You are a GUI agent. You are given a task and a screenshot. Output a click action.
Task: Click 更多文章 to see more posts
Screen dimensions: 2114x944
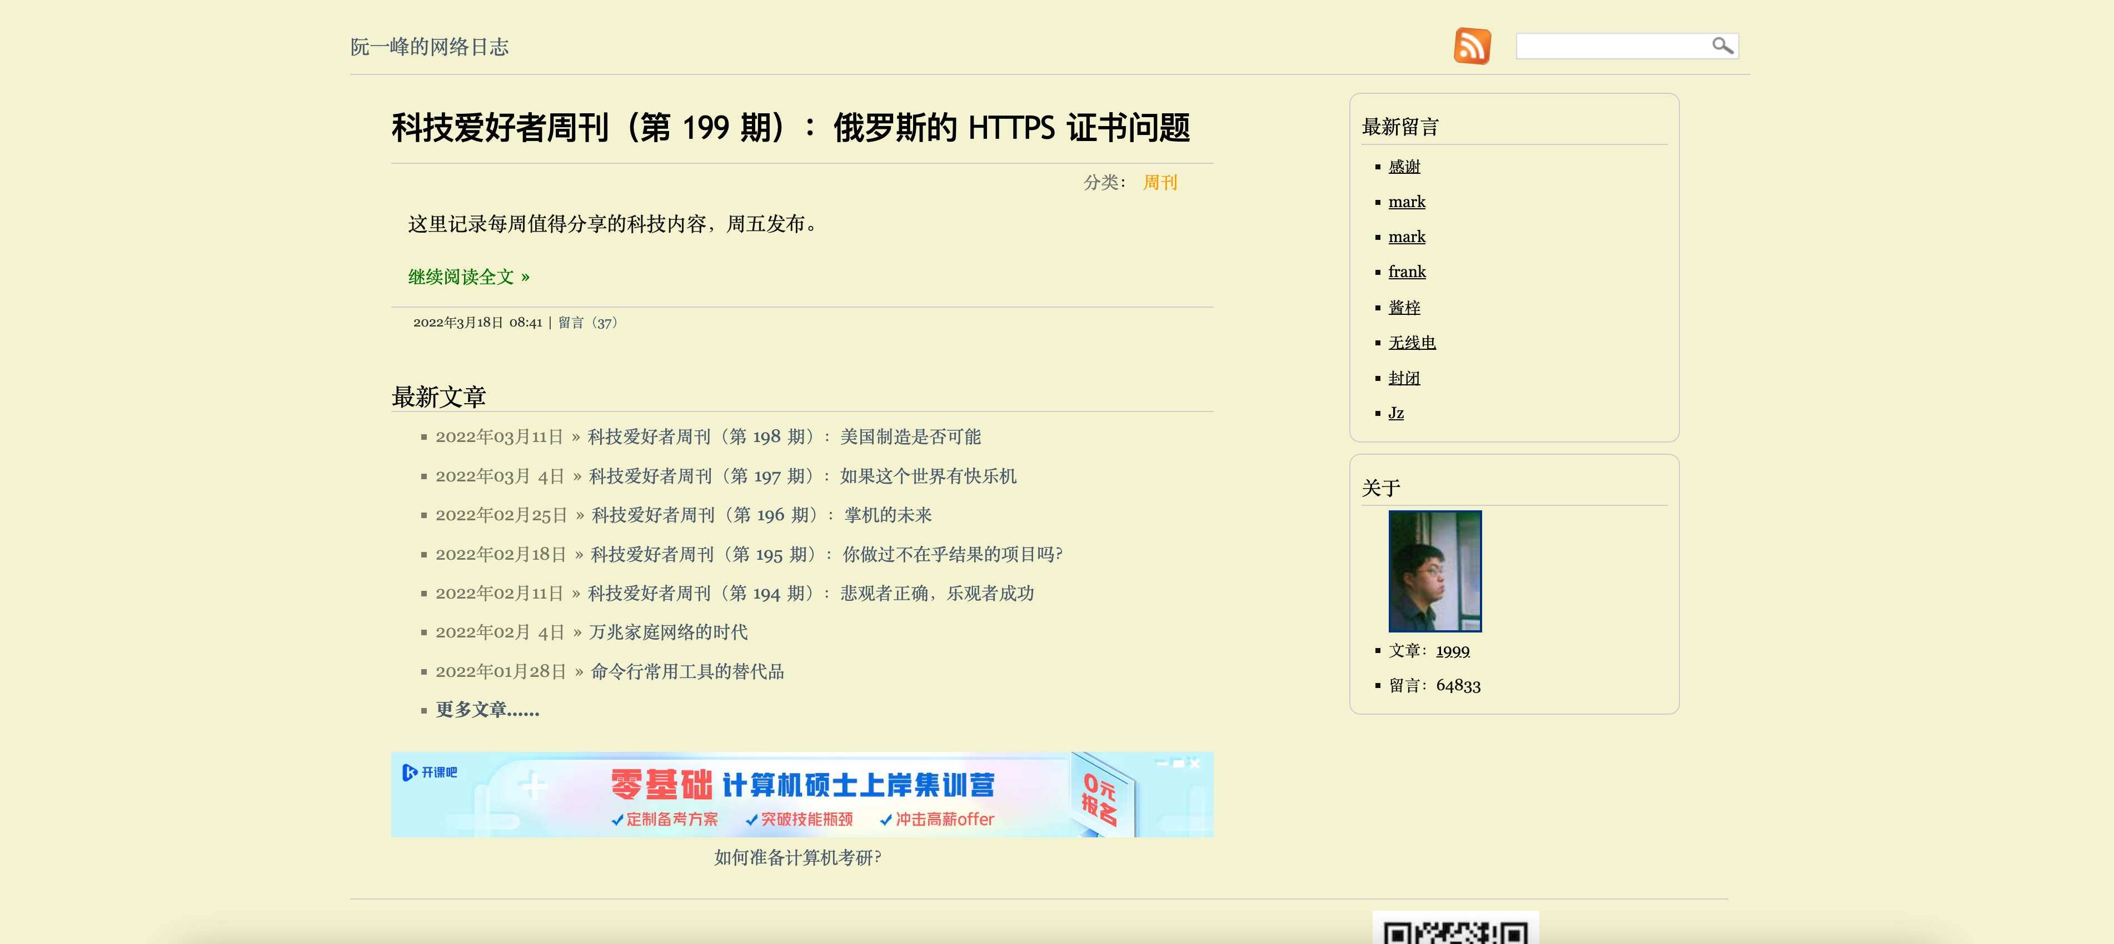487,710
